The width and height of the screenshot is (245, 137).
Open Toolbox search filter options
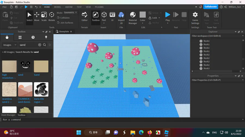[x=50, y=45]
